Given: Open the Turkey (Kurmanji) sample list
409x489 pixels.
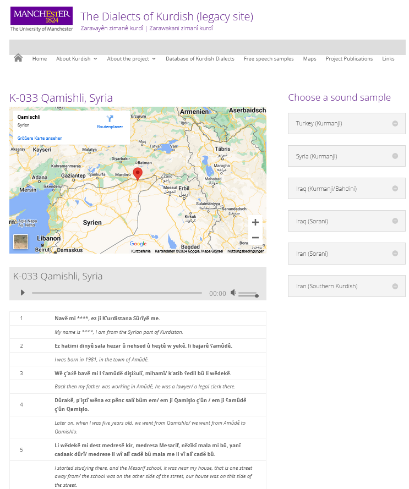Looking at the screenshot, I should pyautogui.click(x=347, y=124).
